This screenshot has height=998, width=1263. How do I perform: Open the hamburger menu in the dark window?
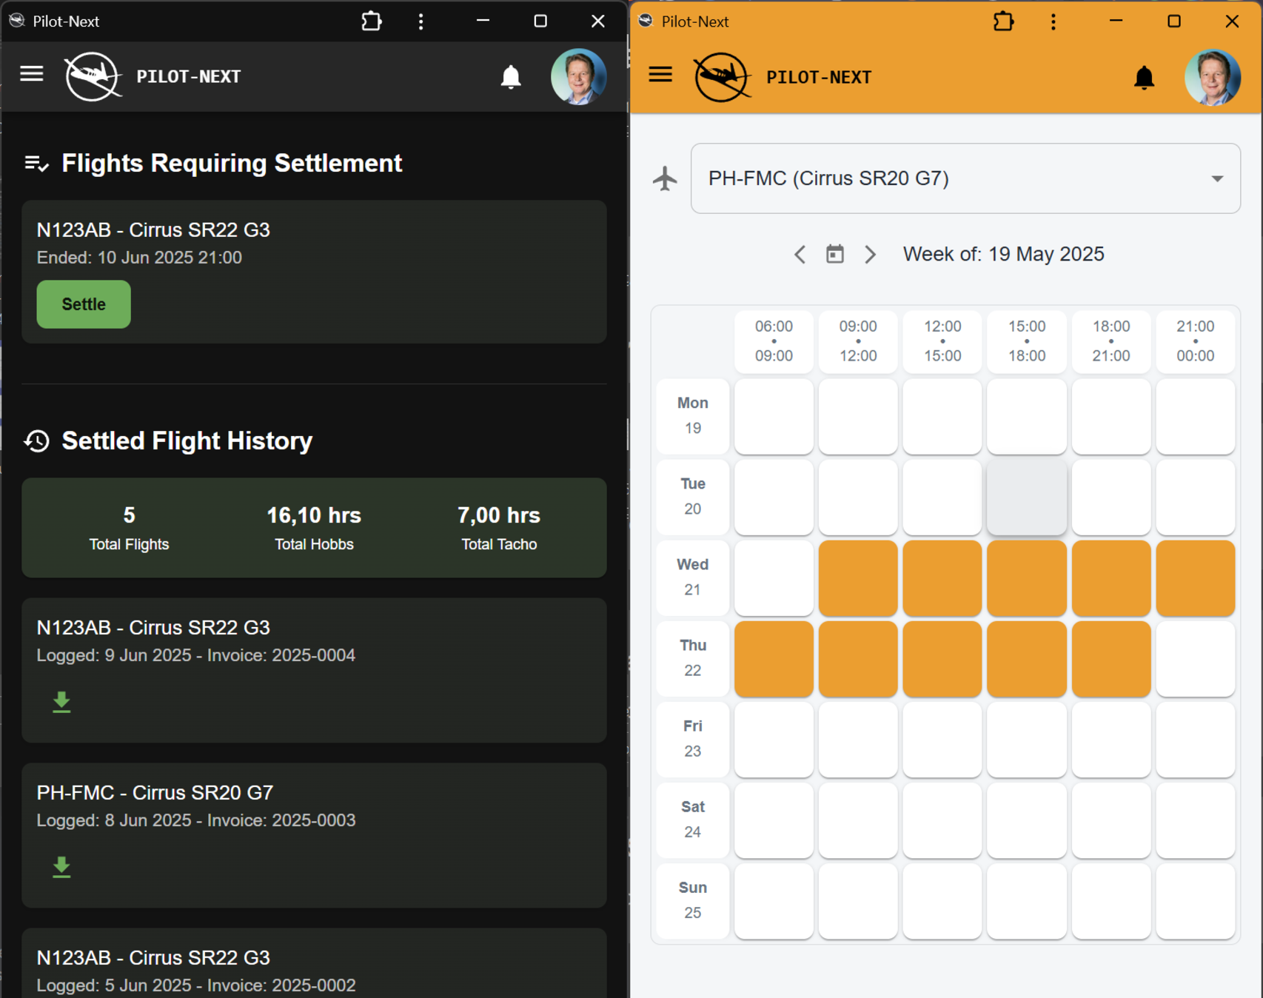31,73
